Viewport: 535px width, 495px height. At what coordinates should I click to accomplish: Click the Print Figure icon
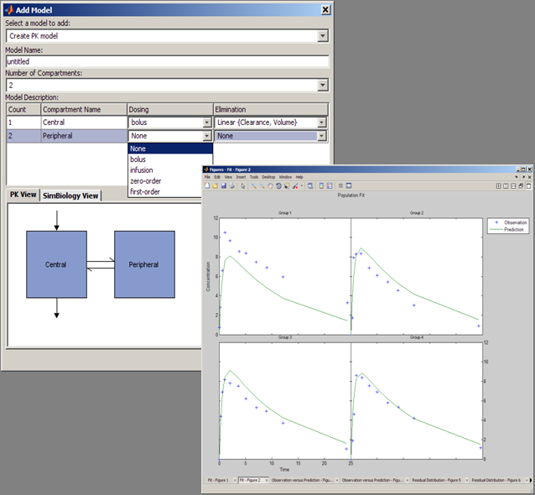coord(231,185)
